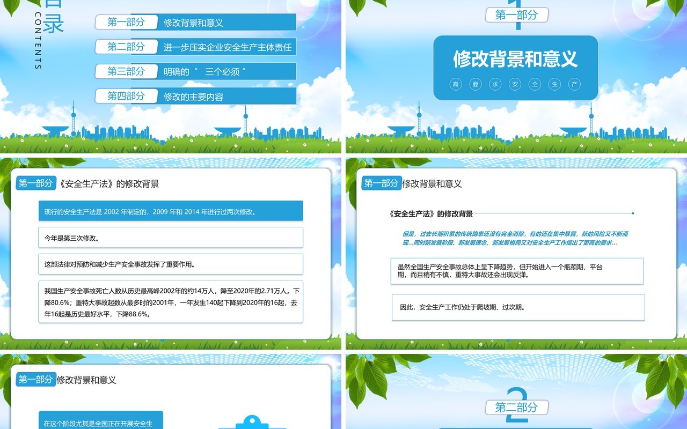Select the 第一部分 label in the contents slide
Image resolution: width=687 pixels, height=429 pixels.
point(126,22)
